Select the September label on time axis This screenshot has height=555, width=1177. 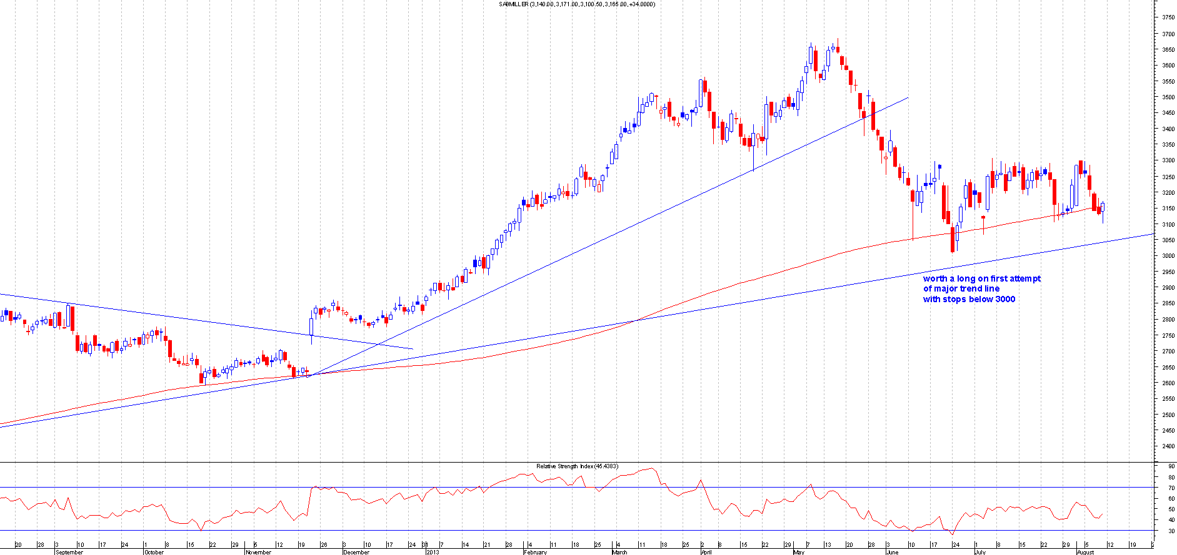point(69,552)
